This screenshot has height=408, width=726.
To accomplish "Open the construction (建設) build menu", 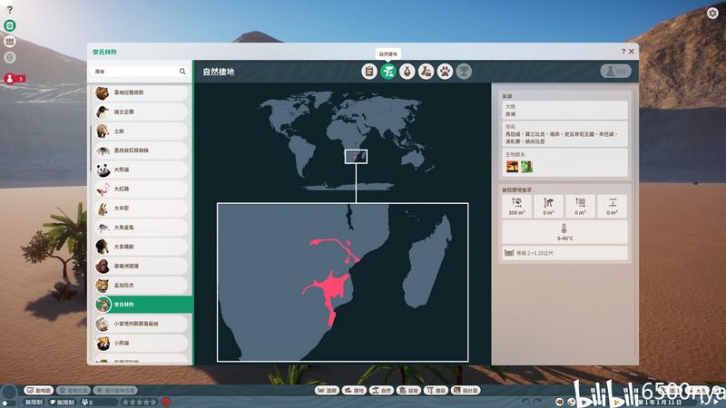I will [x=437, y=391].
